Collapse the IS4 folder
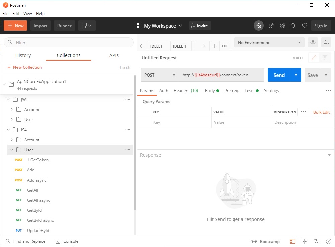 (x=8, y=130)
